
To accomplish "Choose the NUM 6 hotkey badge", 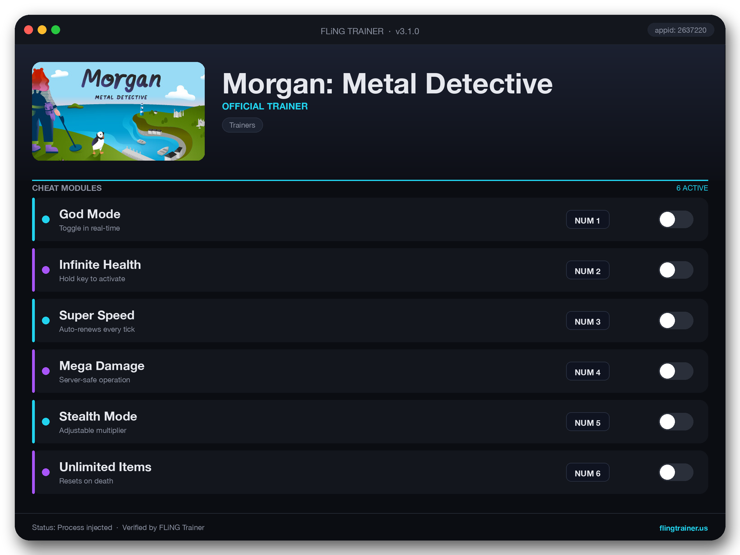I will pyautogui.click(x=587, y=472).
